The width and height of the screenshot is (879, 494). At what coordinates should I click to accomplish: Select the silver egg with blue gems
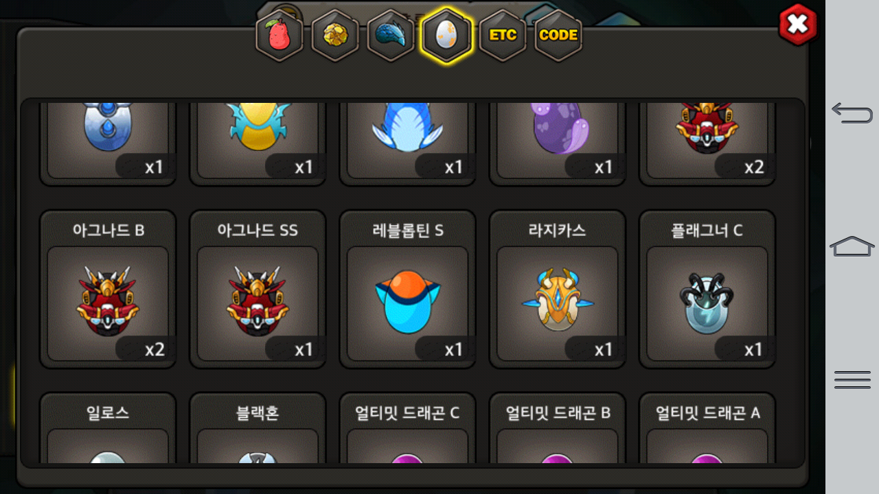(108, 143)
